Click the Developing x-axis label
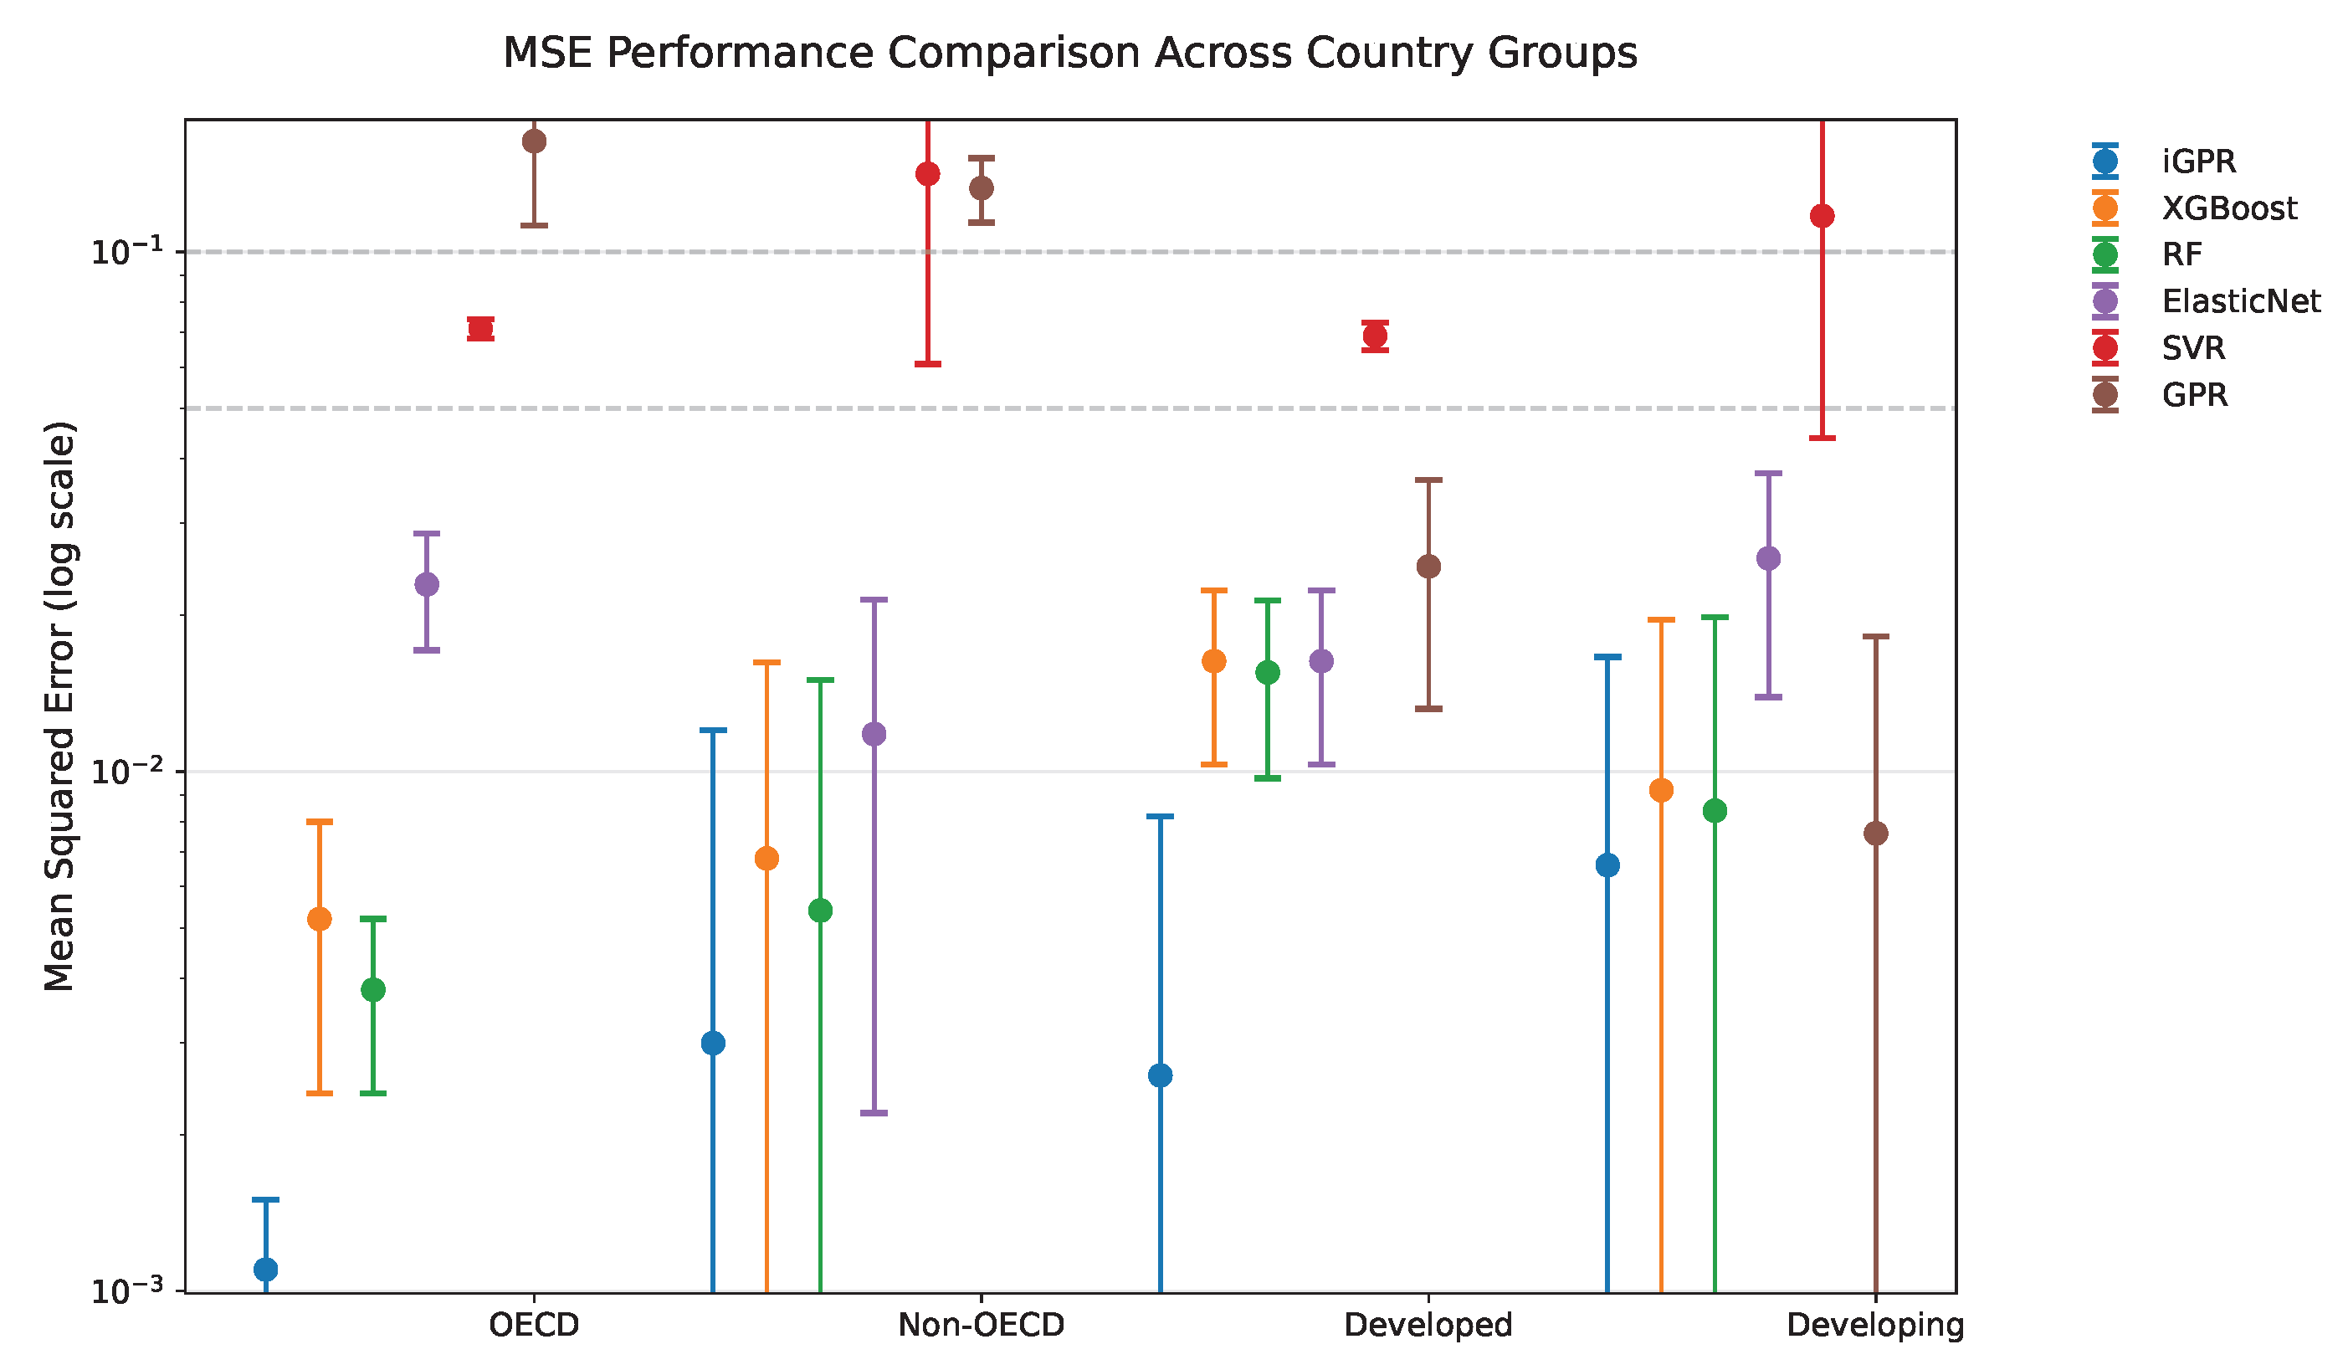 (x=1875, y=1326)
